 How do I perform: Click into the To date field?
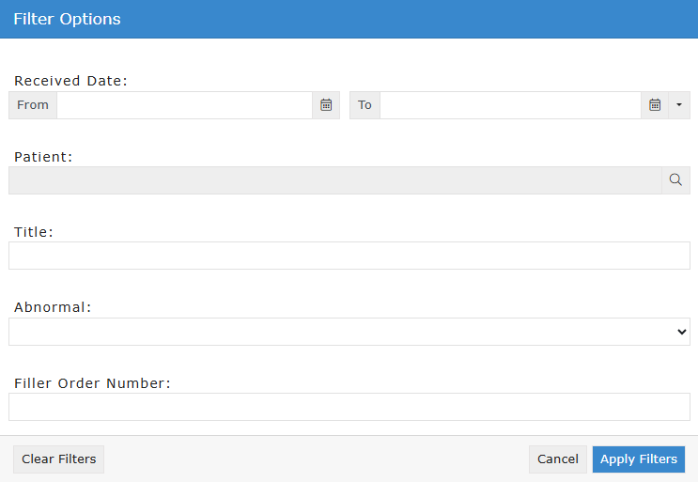[510, 105]
